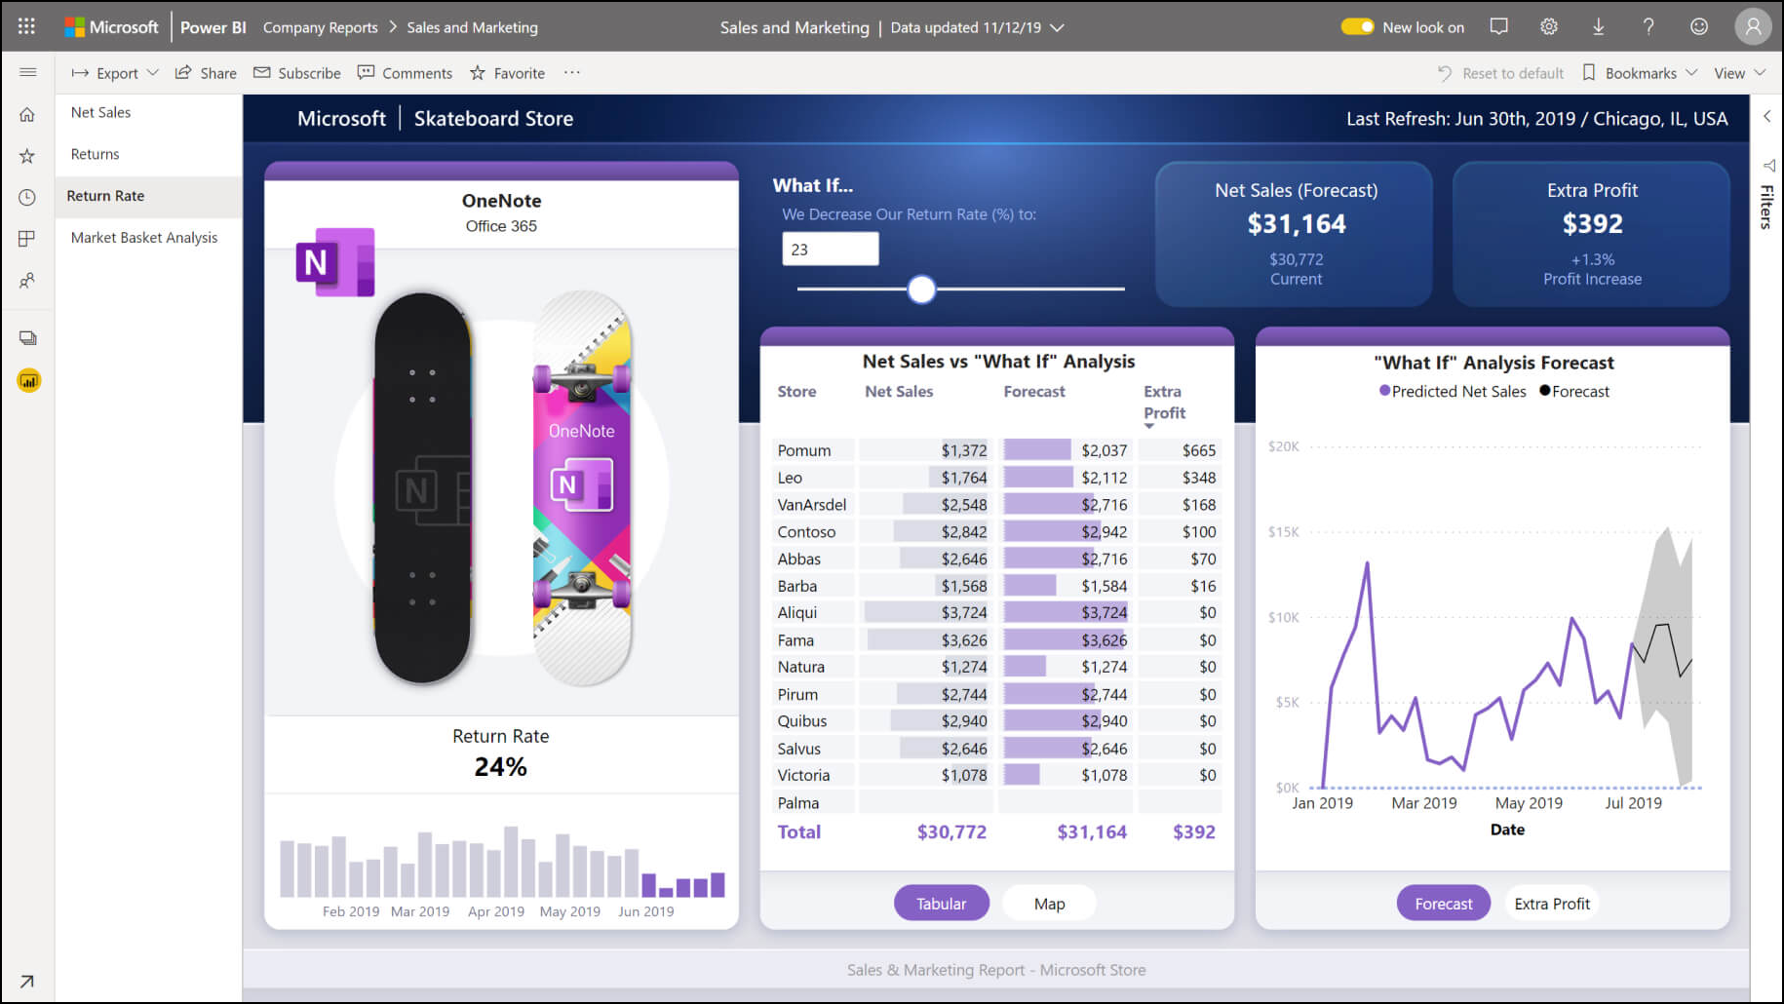
Task: Click the Home icon in left sidebar
Action: pos(27,114)
